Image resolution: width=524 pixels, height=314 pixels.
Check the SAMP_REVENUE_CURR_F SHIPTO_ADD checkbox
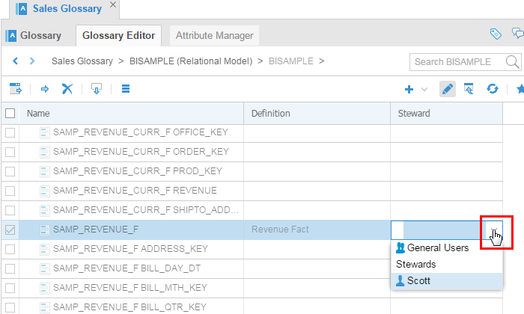tap(10, 210)
